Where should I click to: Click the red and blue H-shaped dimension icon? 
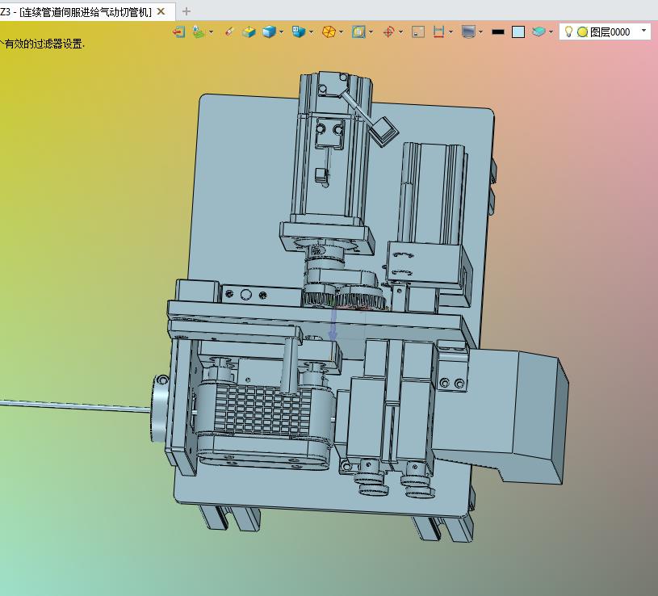click(438, 31)
